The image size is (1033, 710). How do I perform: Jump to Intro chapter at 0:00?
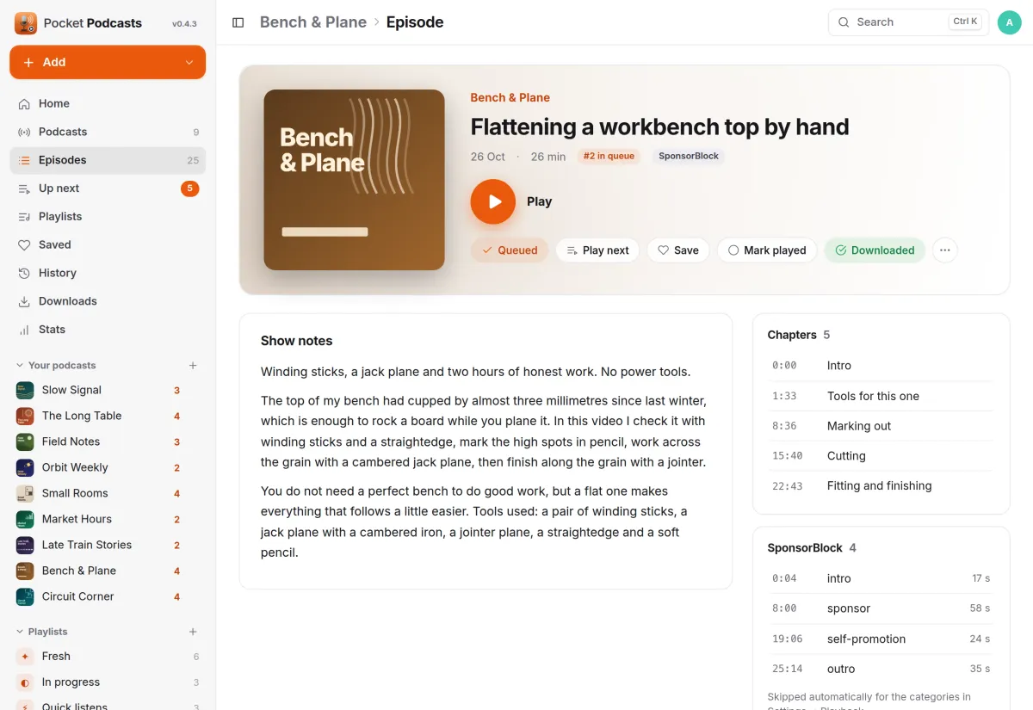880,366
